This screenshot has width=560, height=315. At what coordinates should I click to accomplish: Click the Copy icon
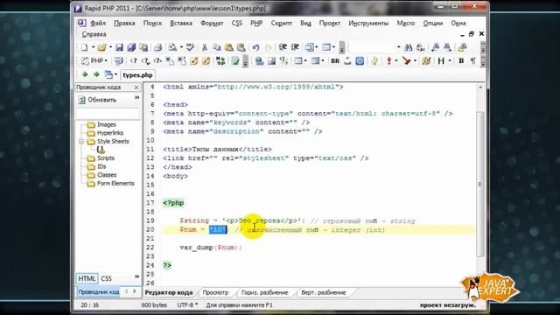(216, 47)
